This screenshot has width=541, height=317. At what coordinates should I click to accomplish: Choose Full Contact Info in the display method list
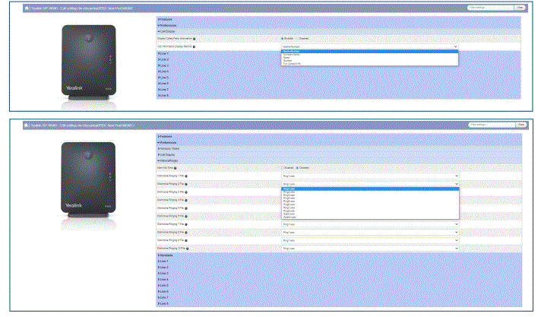[370, 64]
